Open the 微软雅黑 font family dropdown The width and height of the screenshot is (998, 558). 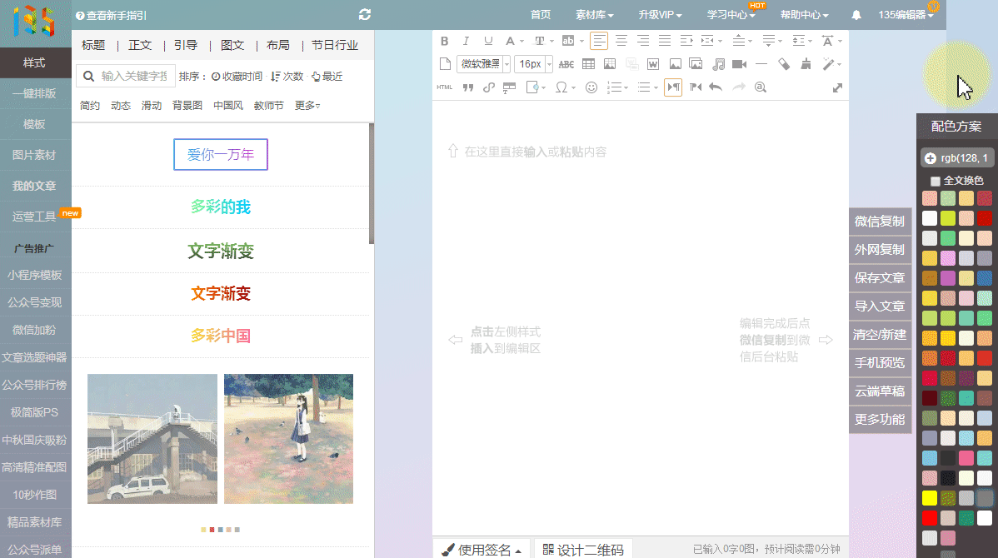pos(483,64)
